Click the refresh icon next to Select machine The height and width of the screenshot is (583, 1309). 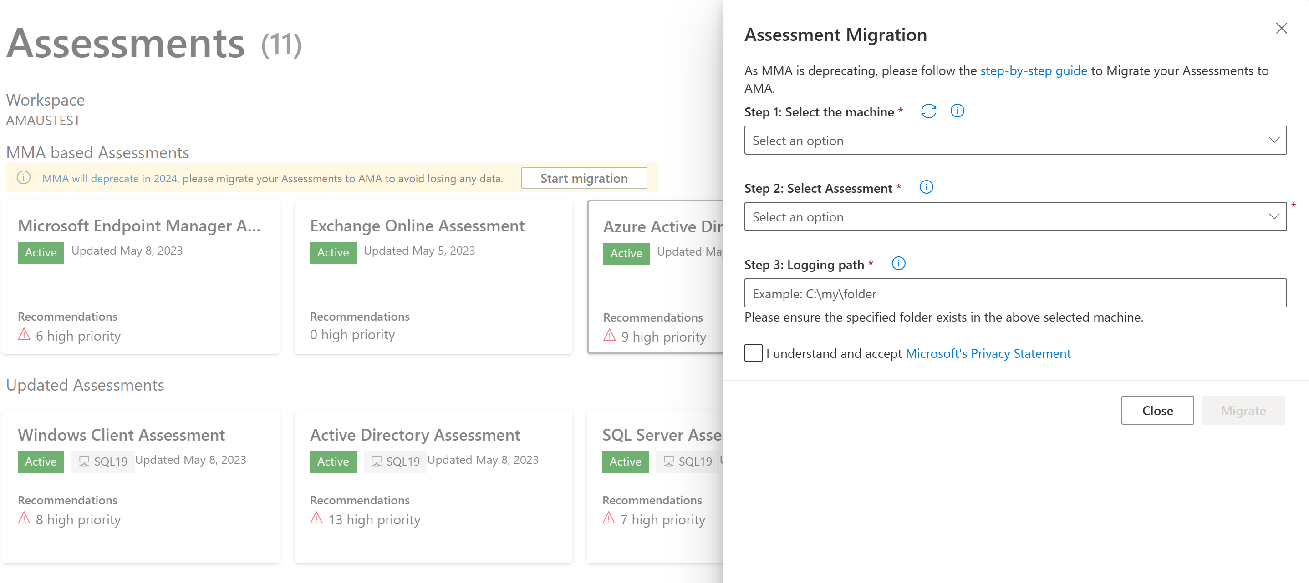tap(929, 111)
